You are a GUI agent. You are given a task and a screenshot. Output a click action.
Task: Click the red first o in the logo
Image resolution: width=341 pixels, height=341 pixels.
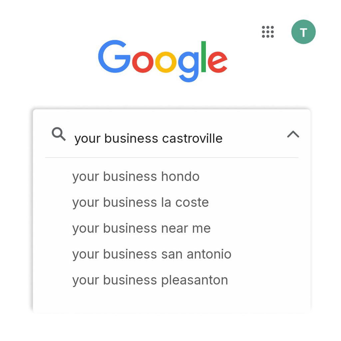pos(143,62)
